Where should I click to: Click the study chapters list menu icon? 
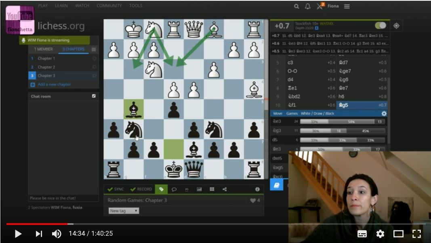[x=94, y=49]
